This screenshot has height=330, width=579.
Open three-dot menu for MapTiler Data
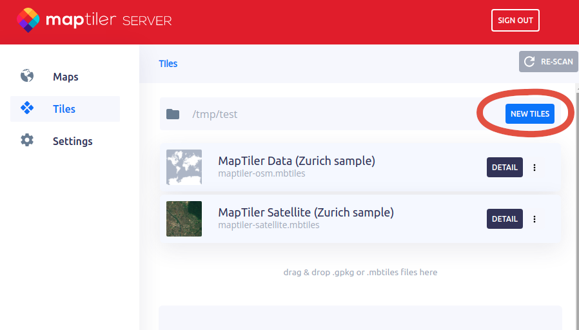point(535,168)
